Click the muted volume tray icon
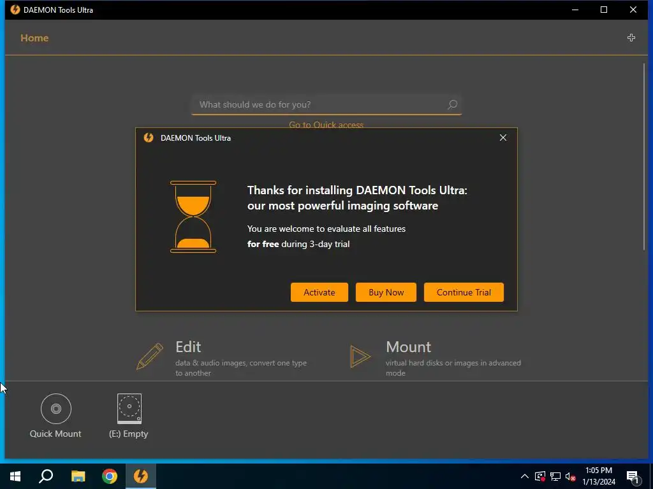The height and width of the screenshot is (489, 653). [x=571, y=476]
